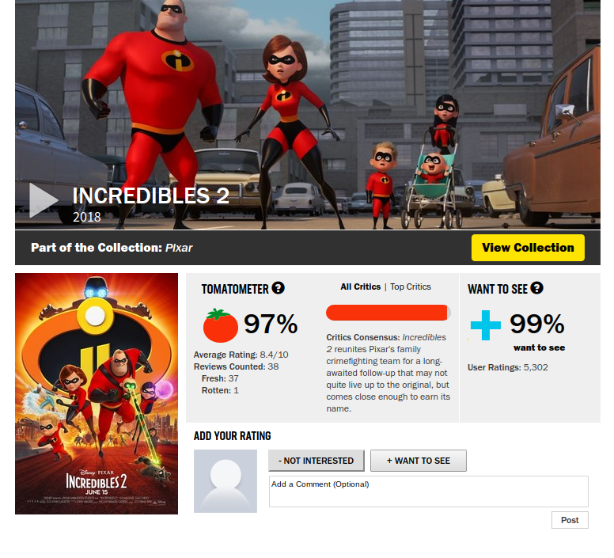This screenshot has height=558, width=614.
Task: Click the hero banner image of the family
Action: 307,114
